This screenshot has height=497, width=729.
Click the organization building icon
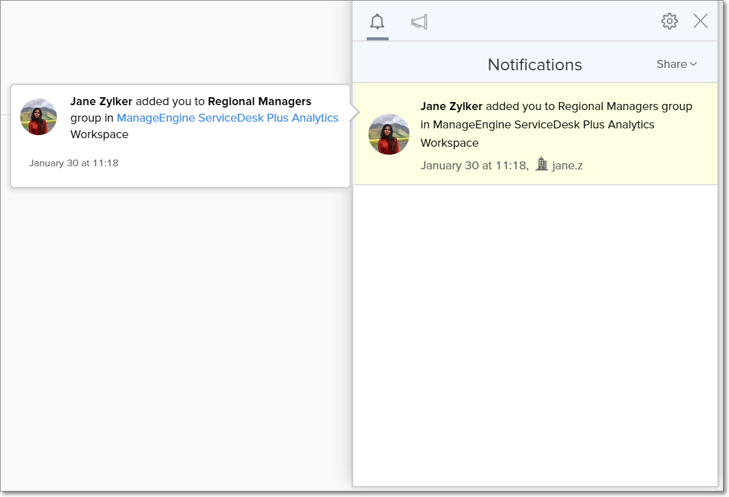pos(541,164)
